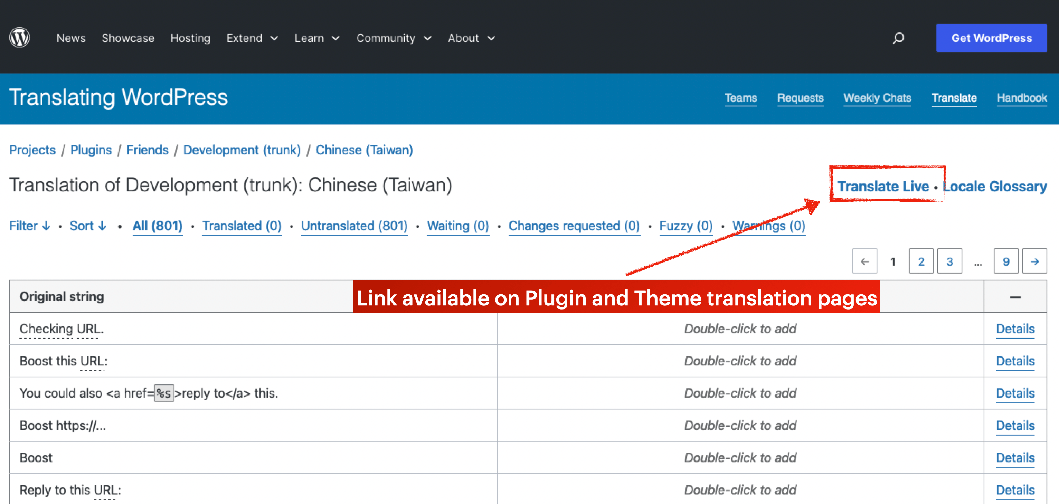Select the Warnings (0) filter
This screenshot has width=1059, height=504.
click(x=769, y=226)
